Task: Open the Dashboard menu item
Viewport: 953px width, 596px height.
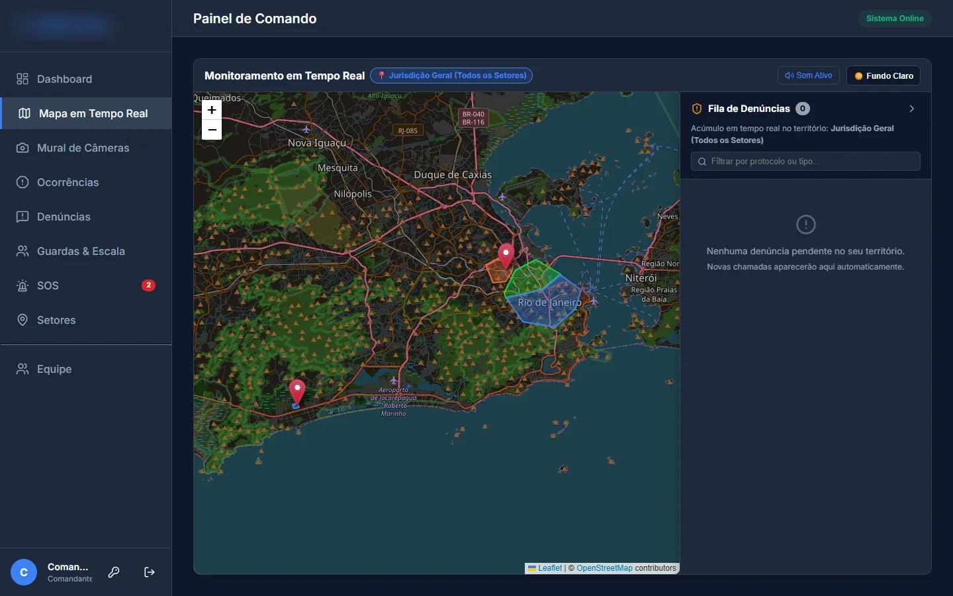Action: [86, 79]
